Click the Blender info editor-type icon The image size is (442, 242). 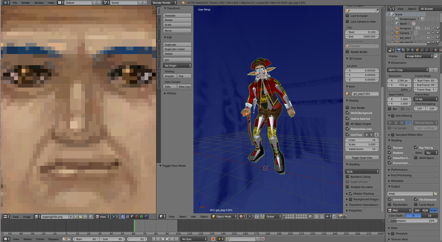(x=6, y=3)
